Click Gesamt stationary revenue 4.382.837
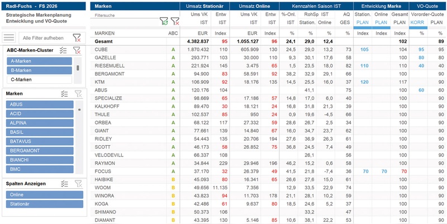This screenshot has height=224, width=447. coord(198,41)
